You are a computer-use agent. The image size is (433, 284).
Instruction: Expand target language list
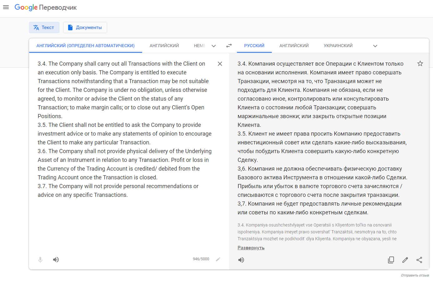(375, 46)
